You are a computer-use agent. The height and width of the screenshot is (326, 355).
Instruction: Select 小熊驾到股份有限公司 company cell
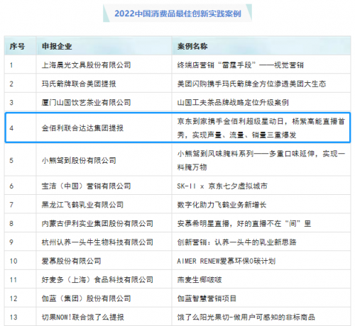coord(79,161)
